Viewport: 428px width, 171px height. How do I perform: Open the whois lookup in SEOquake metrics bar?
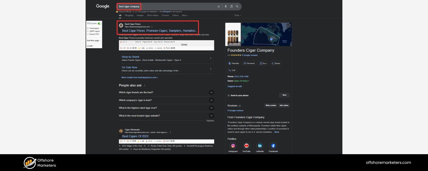coord(150,48)
